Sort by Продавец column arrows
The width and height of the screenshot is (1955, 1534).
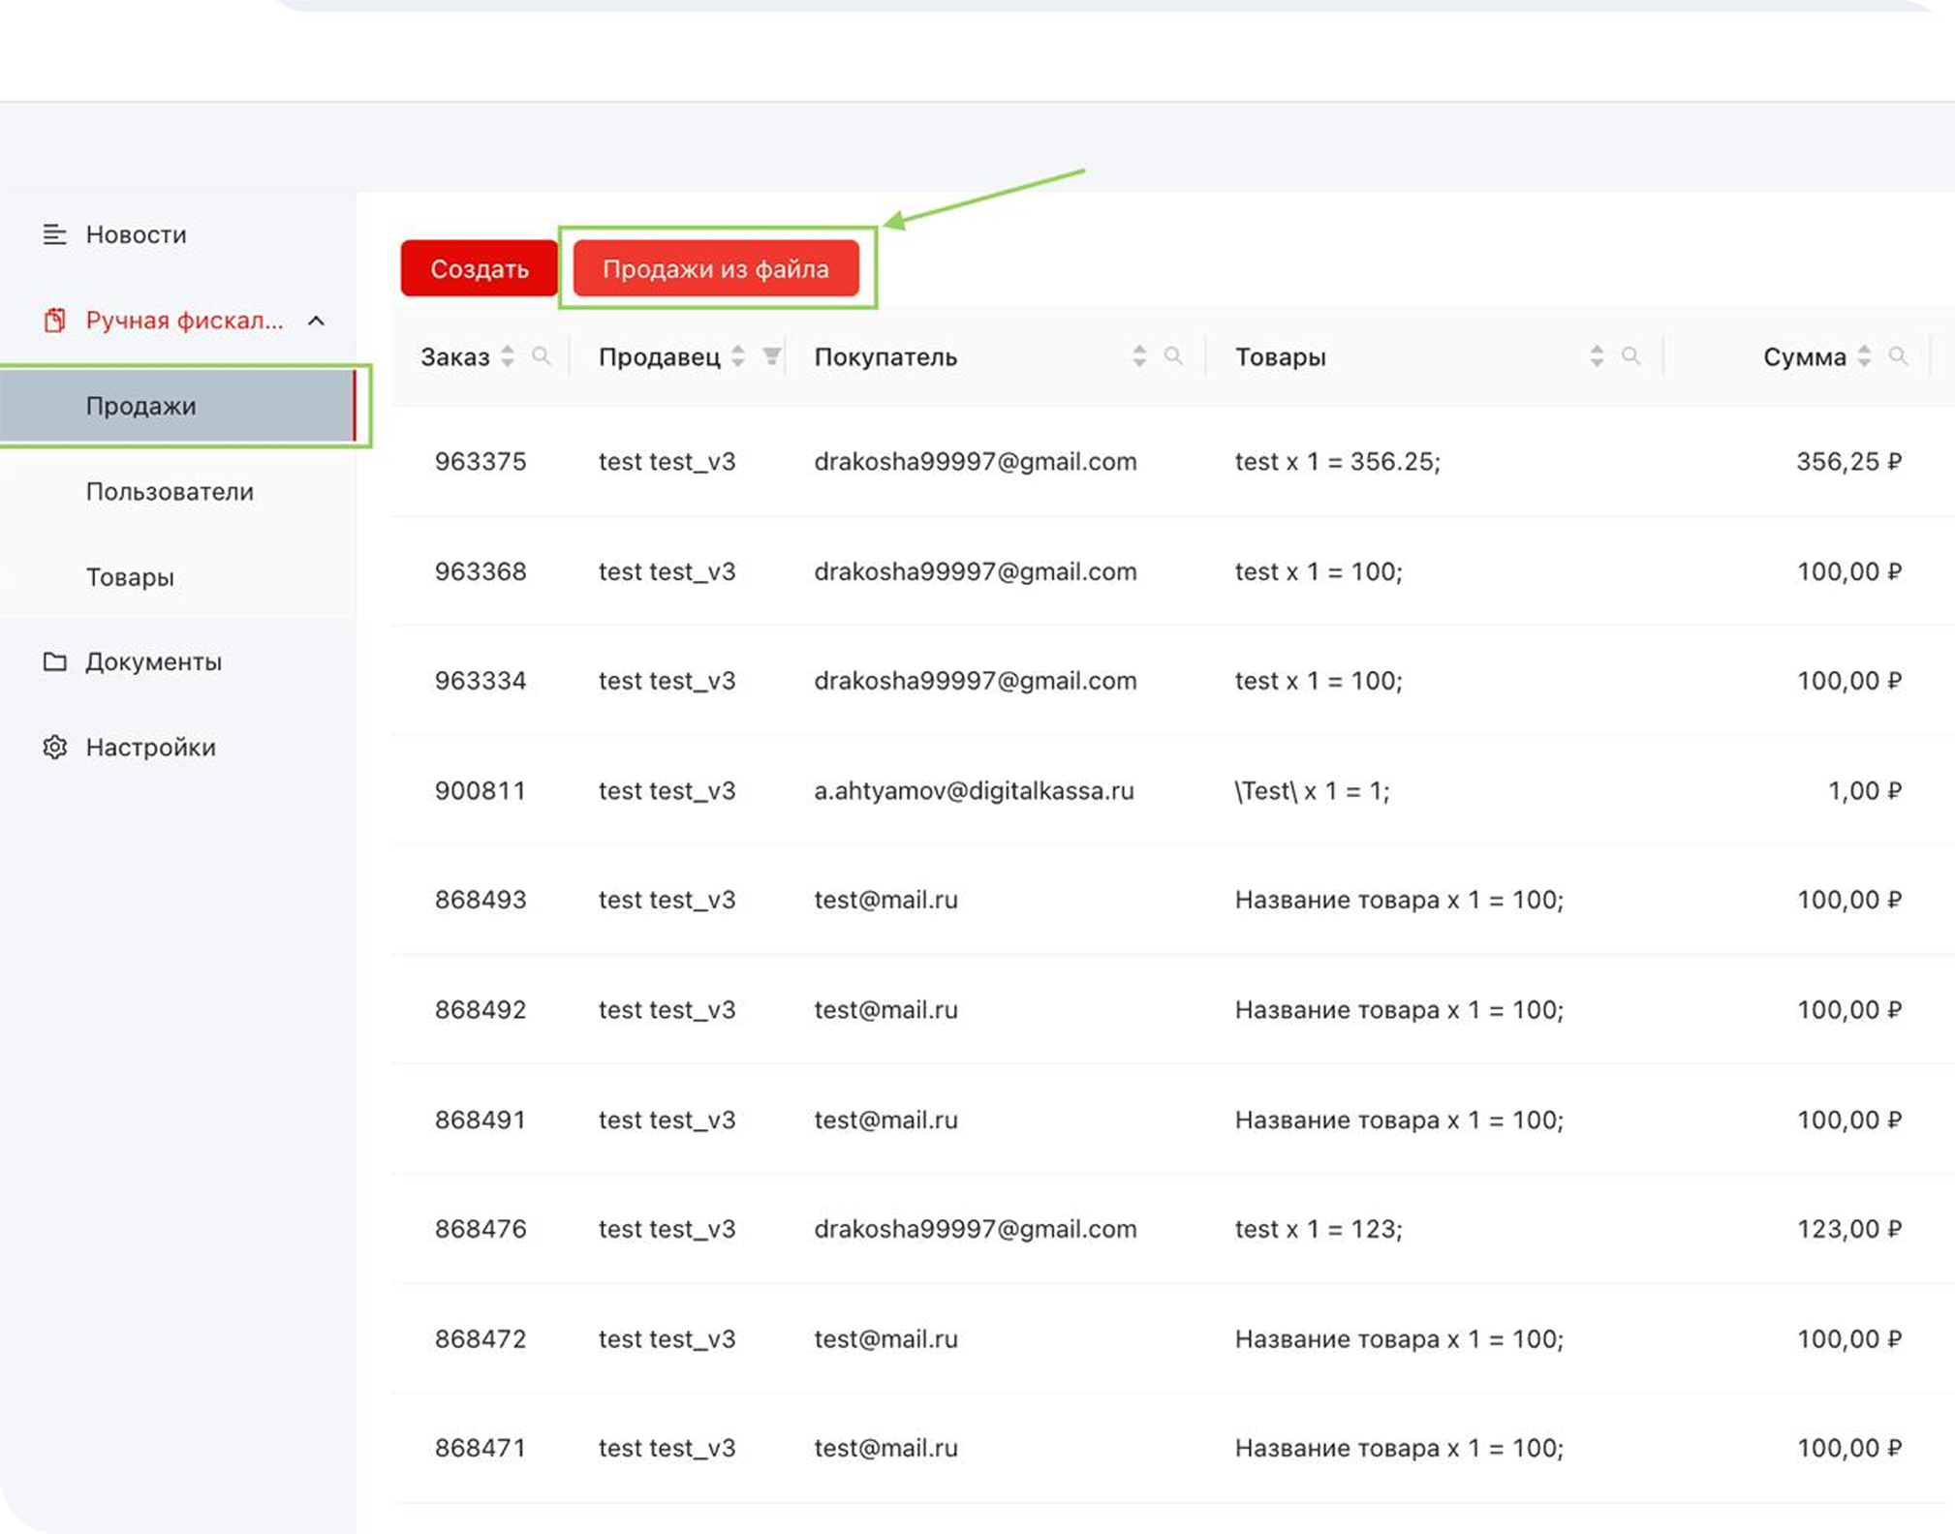pyautogui.click(x=738, y=356)
